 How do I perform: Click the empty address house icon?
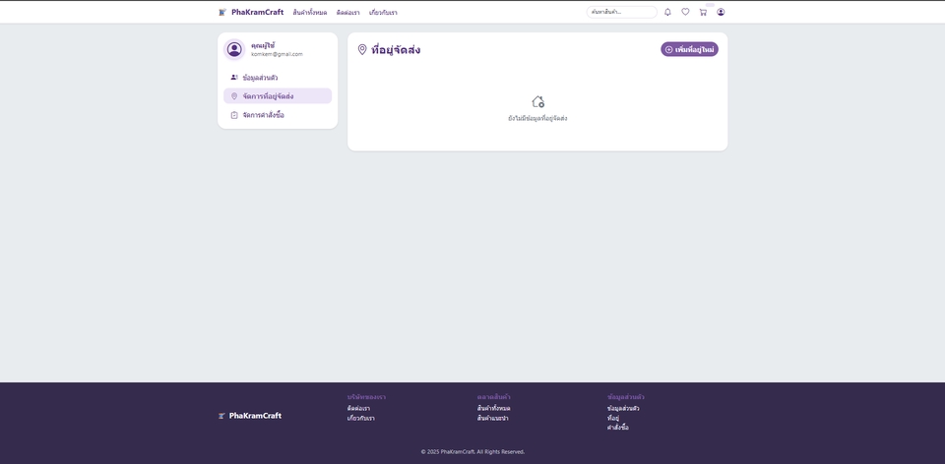click(x=537, y=101)
